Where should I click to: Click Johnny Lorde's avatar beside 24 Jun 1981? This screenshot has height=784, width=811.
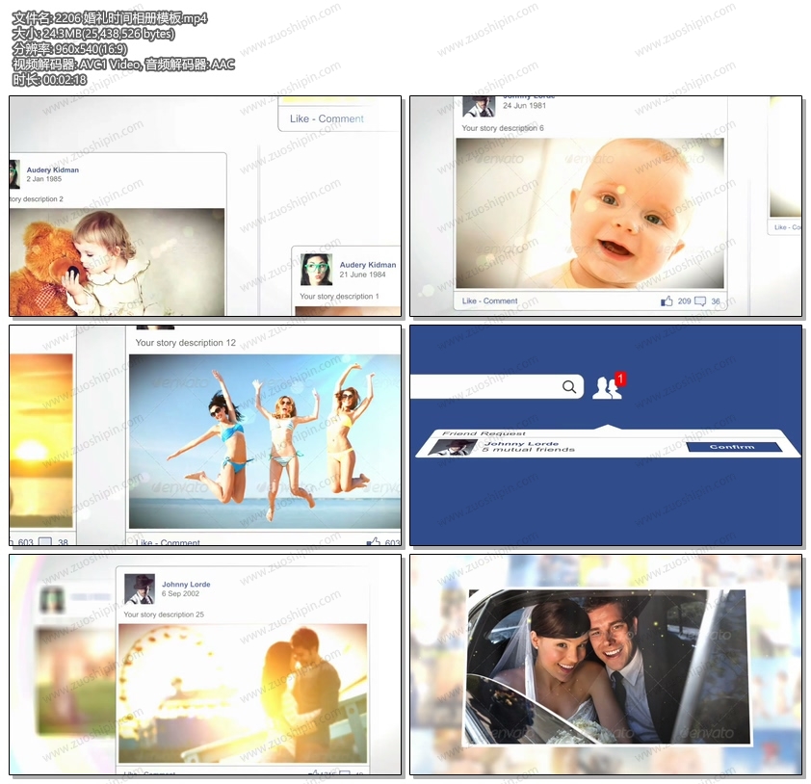pyautogui.click(x=479, y=107)
